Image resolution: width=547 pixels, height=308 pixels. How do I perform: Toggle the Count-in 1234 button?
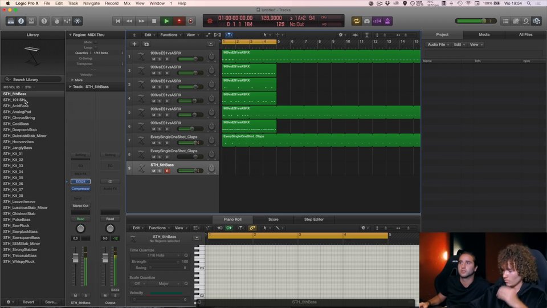pos(377,21)
